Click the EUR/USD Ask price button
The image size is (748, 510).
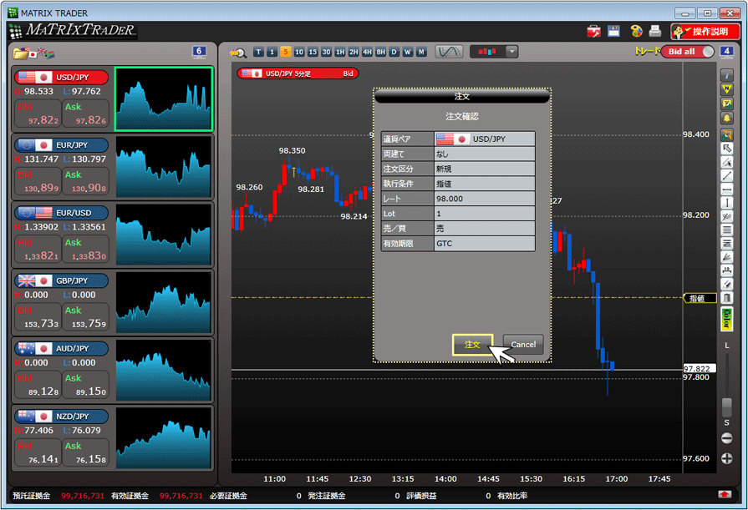coord(85,249)
